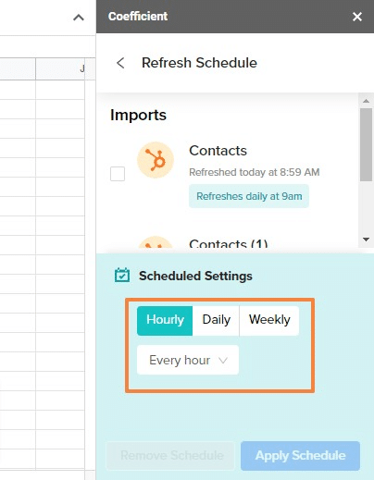Choose the Weekly schedule tab
The width and height of the screenshot is (374, 480).
[x=269, y=321]
